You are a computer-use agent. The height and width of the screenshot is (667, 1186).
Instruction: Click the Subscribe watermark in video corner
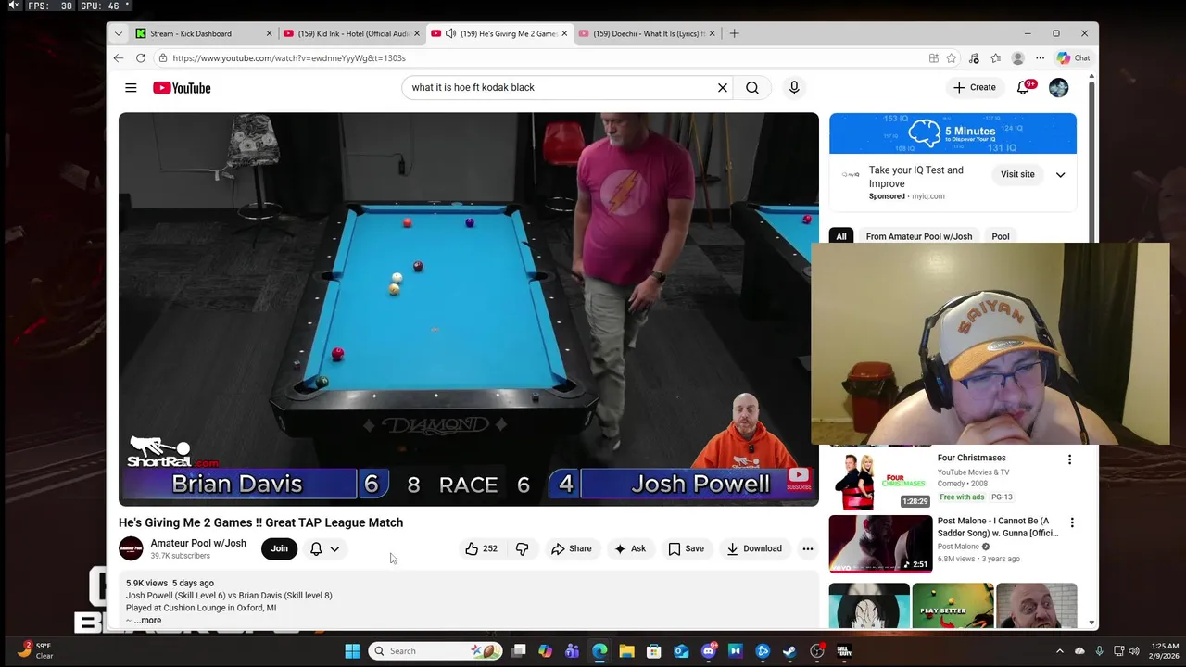[x=799, y=479]
